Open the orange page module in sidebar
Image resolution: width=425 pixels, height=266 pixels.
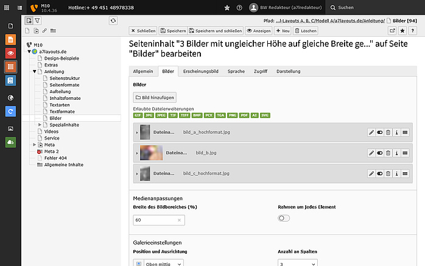coord(10,40)
